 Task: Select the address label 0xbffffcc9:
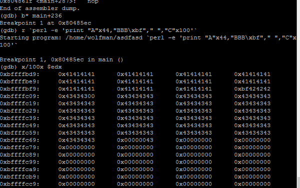pyautogui.click(x=19, y=184)
